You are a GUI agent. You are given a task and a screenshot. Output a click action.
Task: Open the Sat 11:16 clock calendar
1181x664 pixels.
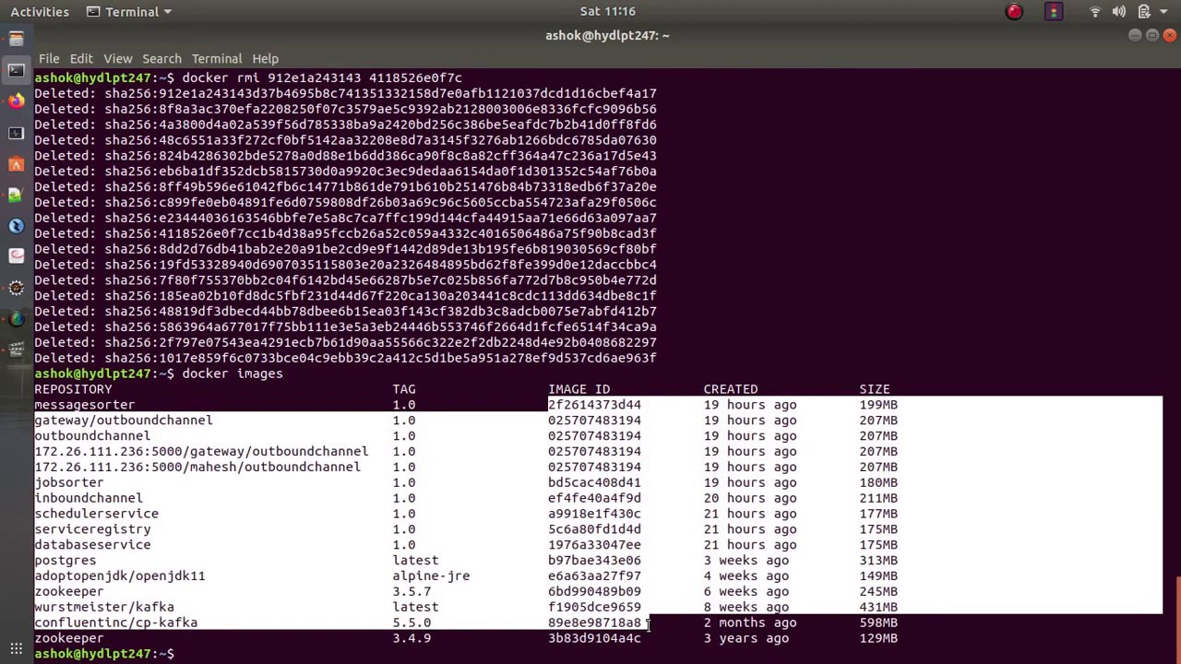[607, 12]
